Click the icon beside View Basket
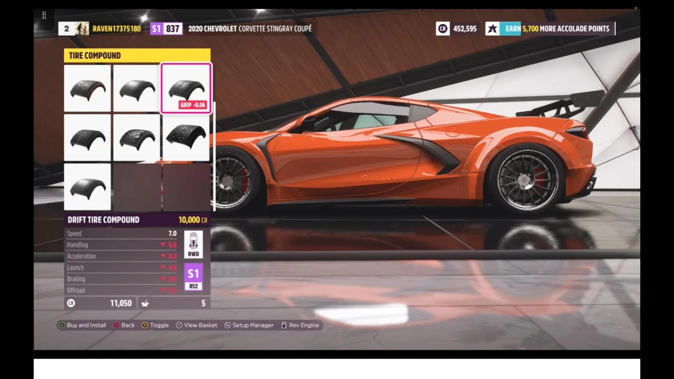Viewport: 674px width, 379px height. pos(179,325)
